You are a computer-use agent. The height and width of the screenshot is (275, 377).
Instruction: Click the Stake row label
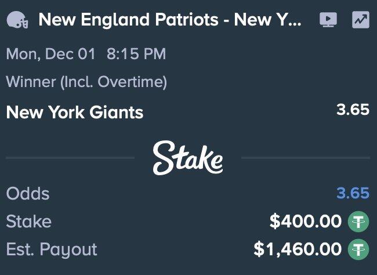coord(28,221)
